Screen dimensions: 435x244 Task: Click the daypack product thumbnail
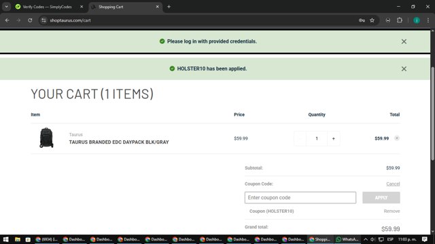(46, 138)
